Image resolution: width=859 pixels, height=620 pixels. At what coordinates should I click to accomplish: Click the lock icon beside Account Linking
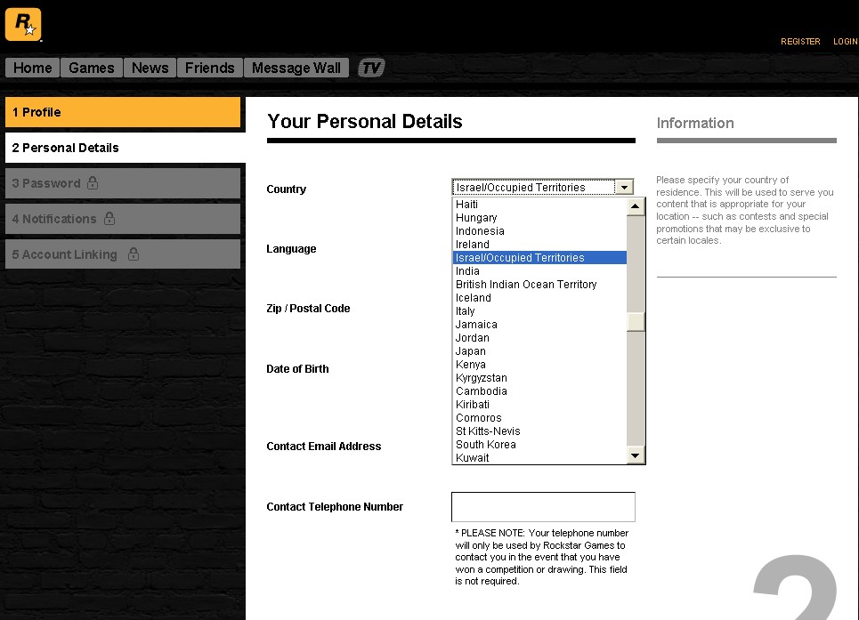pyautogui.click(x=134, y=254)
